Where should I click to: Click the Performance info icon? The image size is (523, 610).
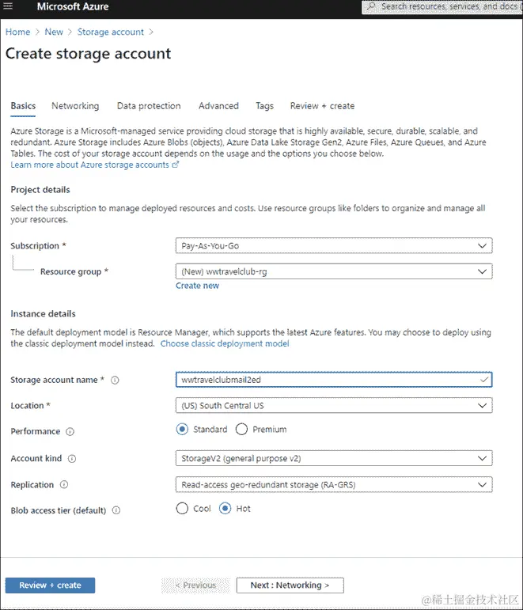pos(70,431)
